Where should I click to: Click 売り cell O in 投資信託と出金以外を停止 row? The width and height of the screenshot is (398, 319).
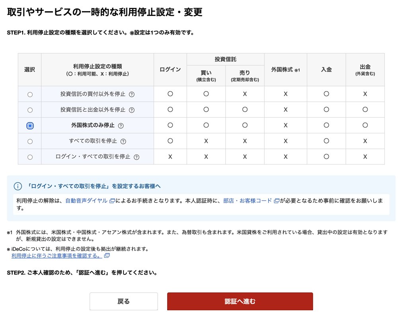pyautogui.click(x=245, y=109)
